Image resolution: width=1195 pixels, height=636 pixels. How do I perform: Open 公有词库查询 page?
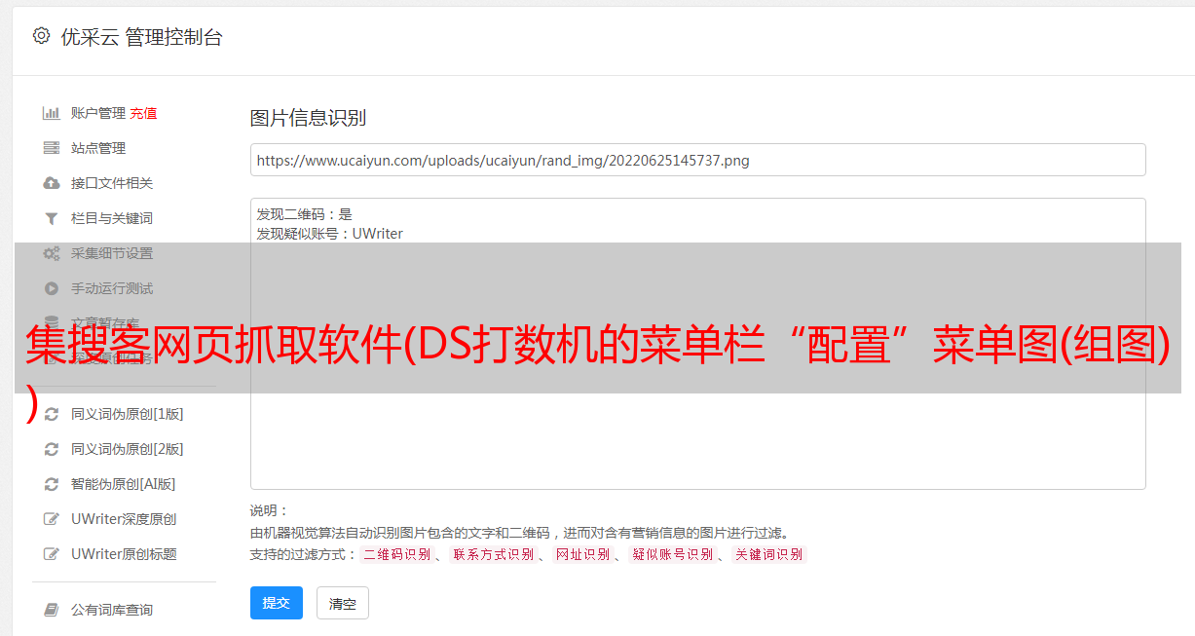coord(112,610)
